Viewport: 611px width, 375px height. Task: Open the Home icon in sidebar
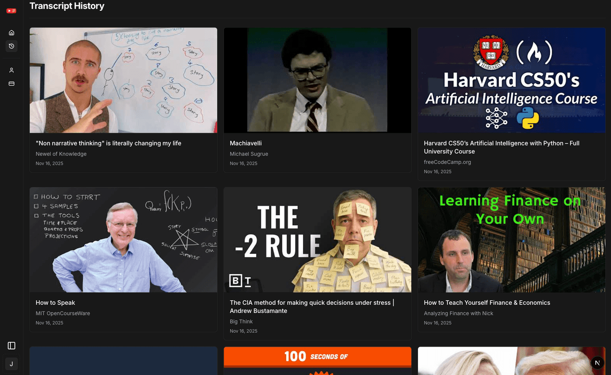pos(11,33)
